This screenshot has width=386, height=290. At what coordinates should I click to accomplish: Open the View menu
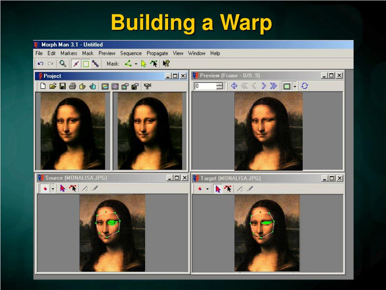click(178, 53)
